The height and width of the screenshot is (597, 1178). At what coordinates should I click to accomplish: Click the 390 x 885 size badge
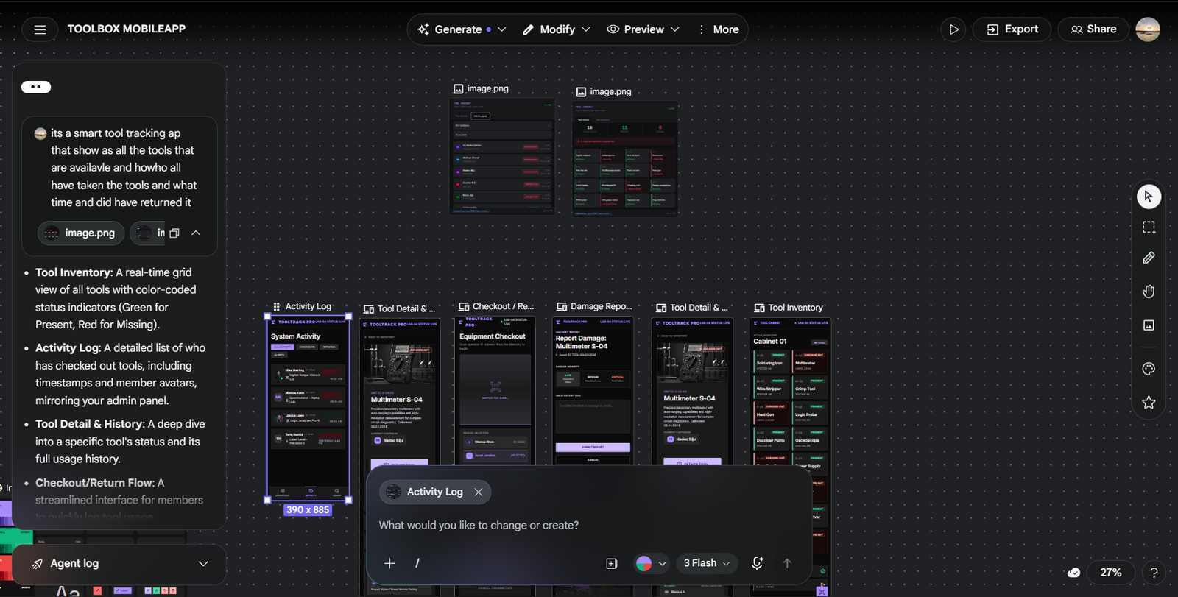pos(308,509)
